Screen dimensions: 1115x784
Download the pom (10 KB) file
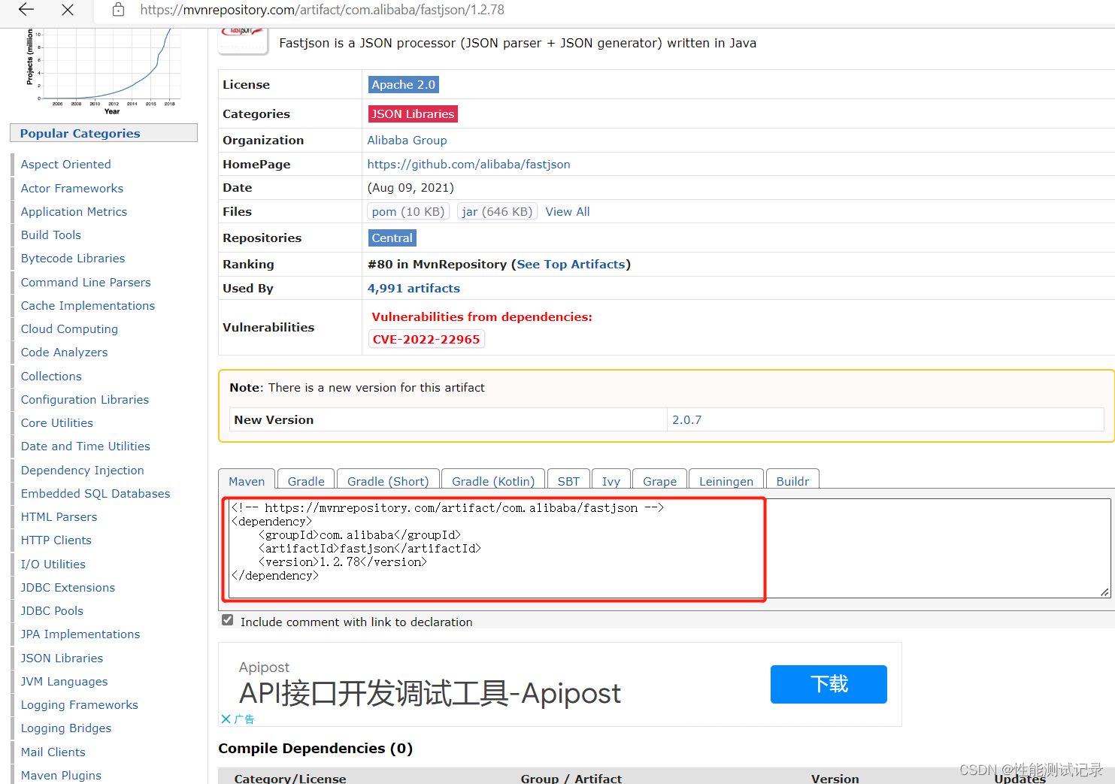pos(408,212)
